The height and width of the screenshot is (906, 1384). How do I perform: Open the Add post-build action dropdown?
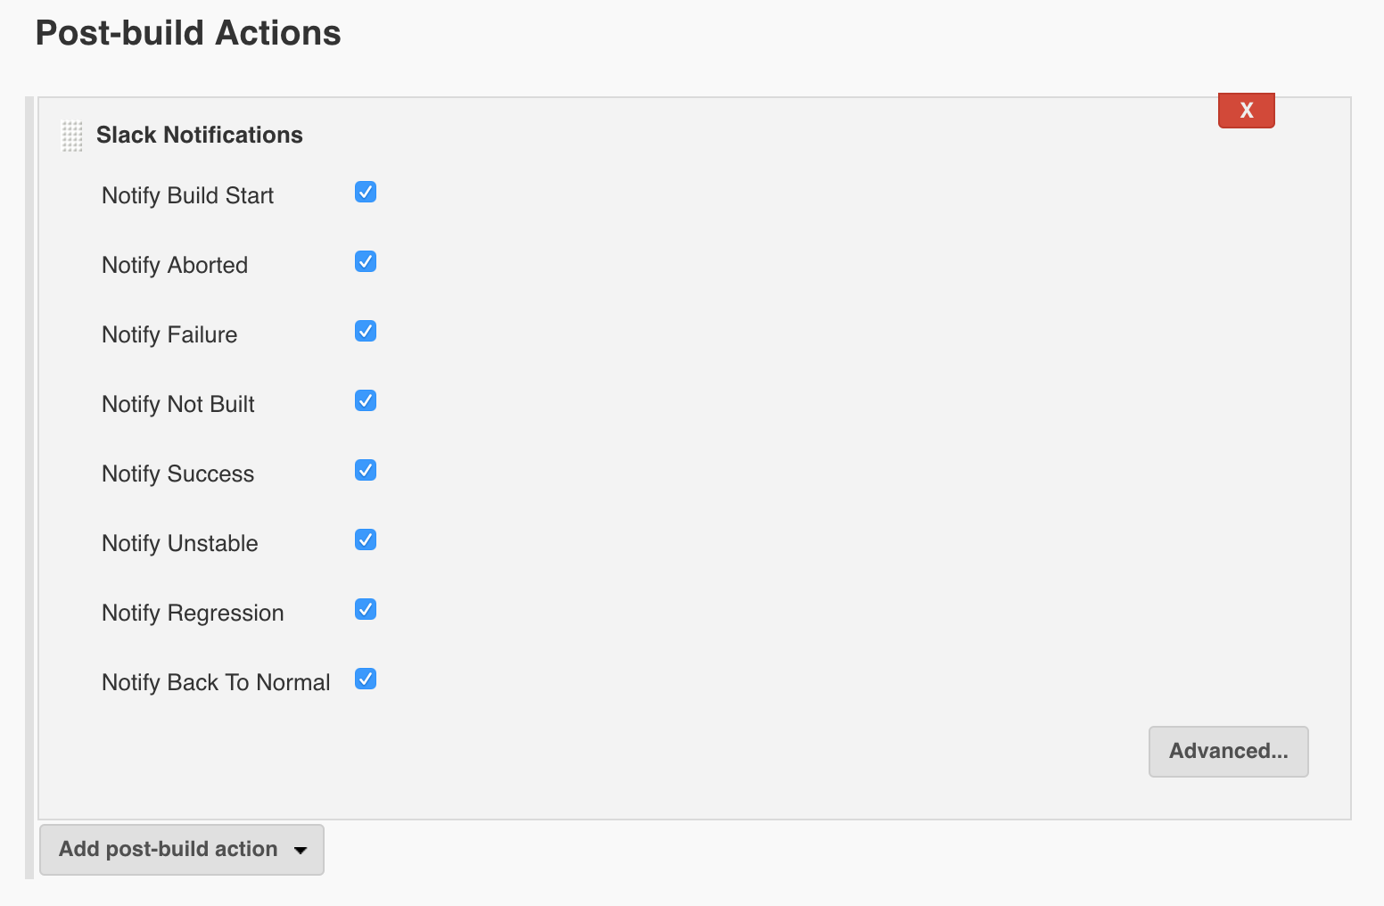click(x=182, y=850)
